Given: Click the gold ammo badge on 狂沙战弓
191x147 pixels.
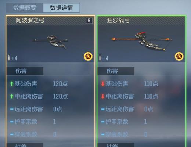Looking at the screenshot, I should click(x=179, y=56).
